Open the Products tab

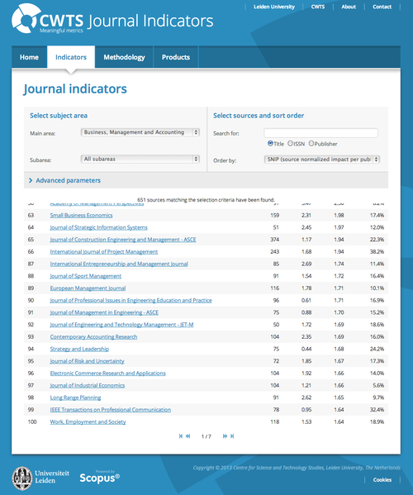(x=176, y=57)
